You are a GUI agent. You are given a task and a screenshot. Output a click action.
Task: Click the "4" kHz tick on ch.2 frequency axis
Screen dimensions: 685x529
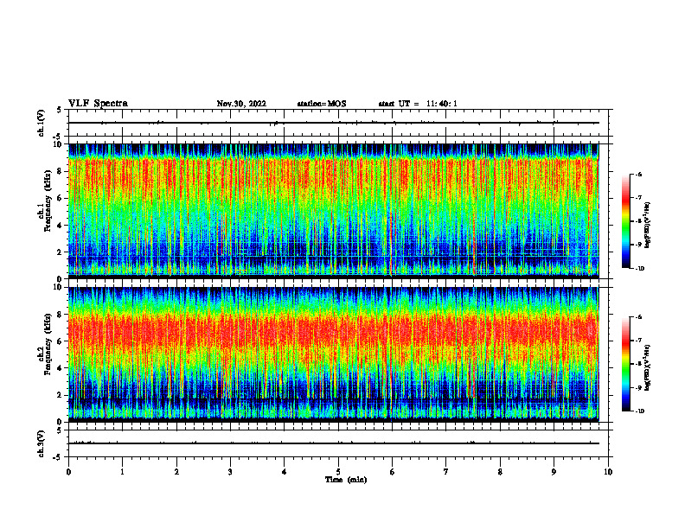(x=60, y=368)
